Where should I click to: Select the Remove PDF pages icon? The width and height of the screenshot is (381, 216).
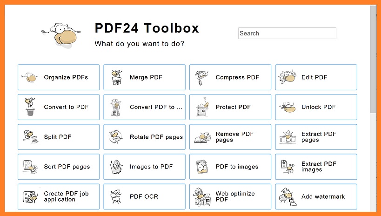coord(203,138)
